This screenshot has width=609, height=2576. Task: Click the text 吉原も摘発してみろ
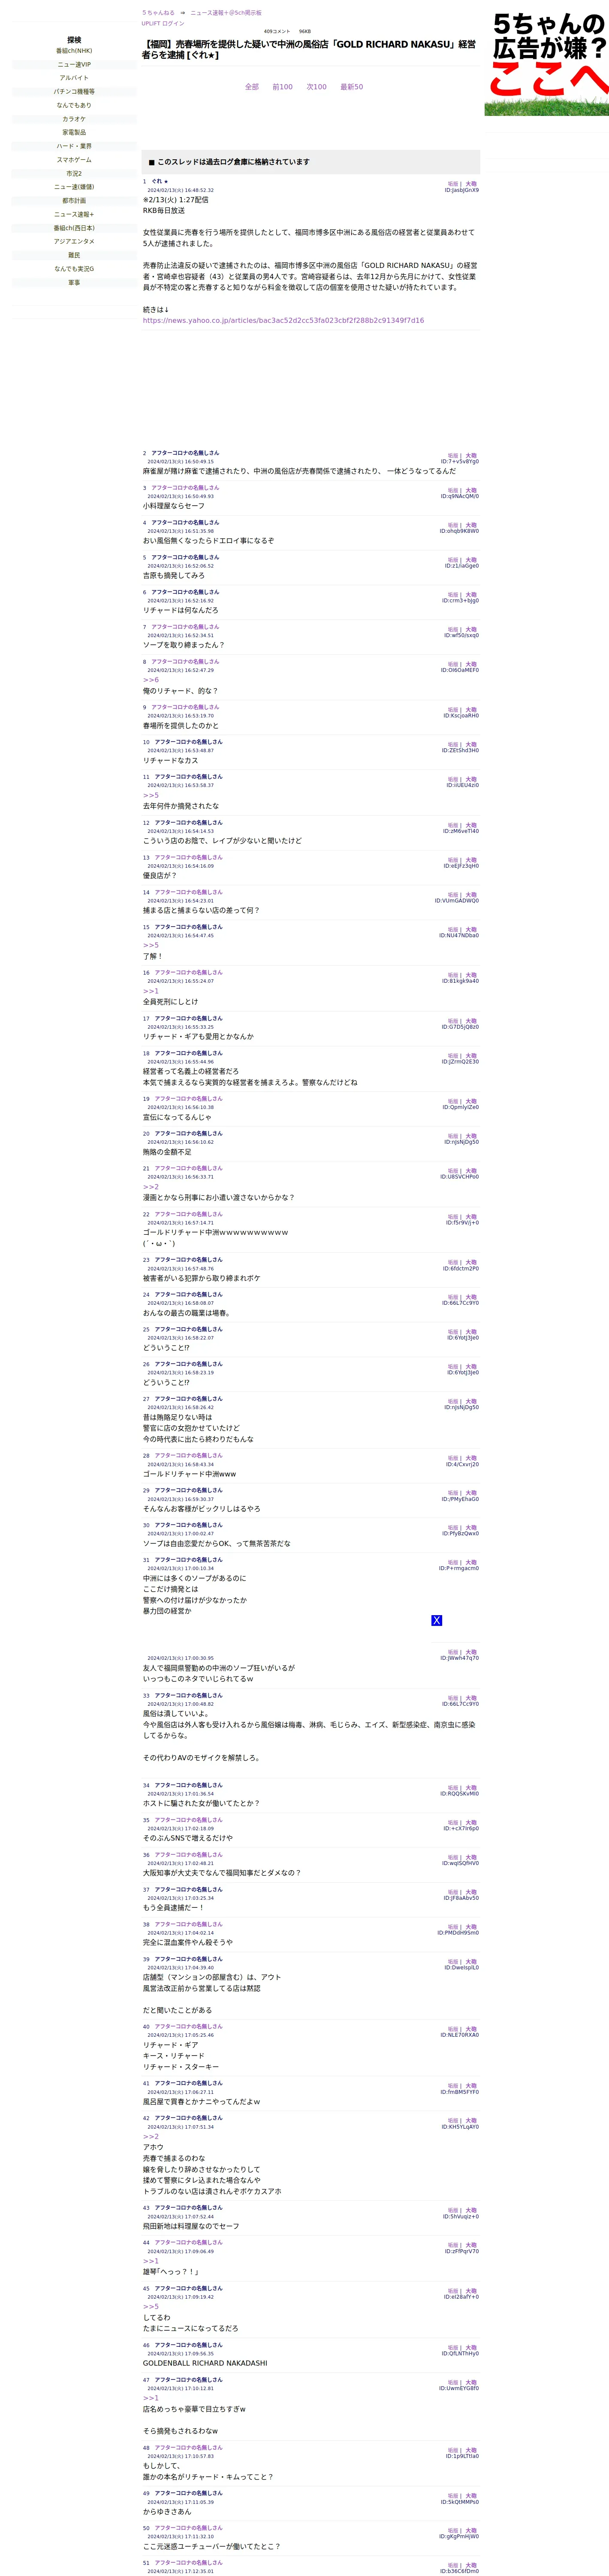coord(174,576)
